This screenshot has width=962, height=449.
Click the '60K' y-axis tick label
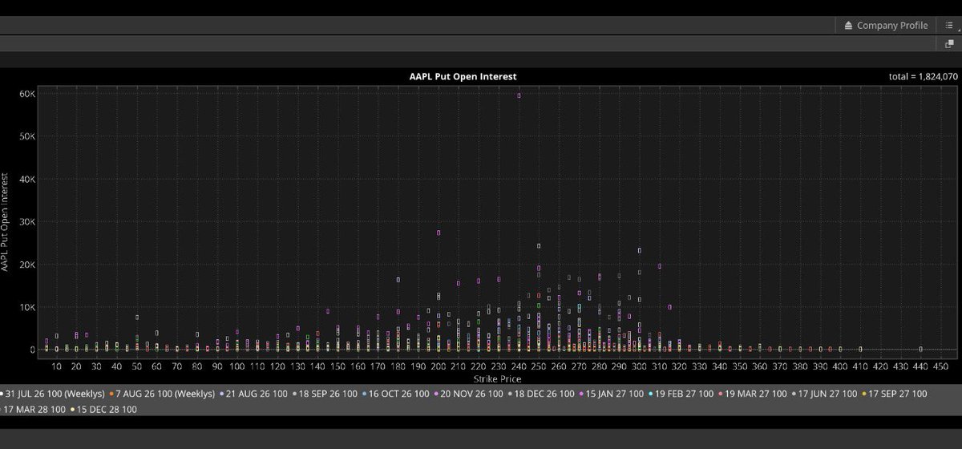click(x=27, y=94)
